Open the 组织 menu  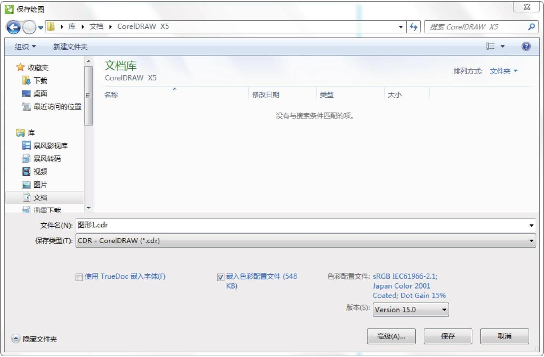pyautogui.click(x=24, y=46)
